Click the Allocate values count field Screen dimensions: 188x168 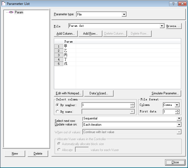pos(82,150)
